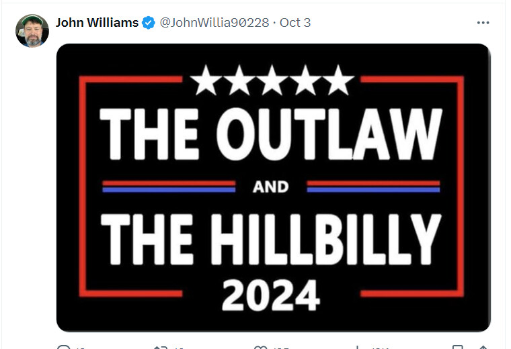Image resolution: width=511 pixels, height=349 pixels.
Task: Click the share upload arrow icon
Action: (x=483, y=347)
